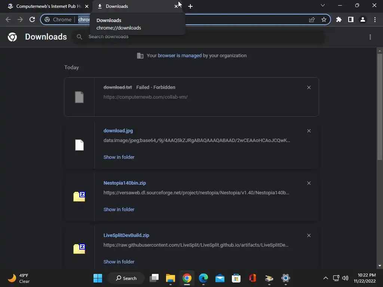
Task: Open the LiveSplitDevBuild.zip file link
Action: pyautogui.click(x=126, y=235)
